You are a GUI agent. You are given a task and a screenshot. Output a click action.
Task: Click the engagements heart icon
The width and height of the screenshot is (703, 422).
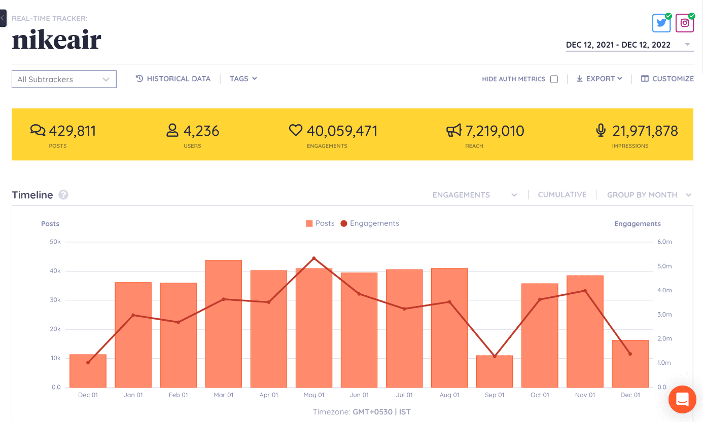(296, 131)
